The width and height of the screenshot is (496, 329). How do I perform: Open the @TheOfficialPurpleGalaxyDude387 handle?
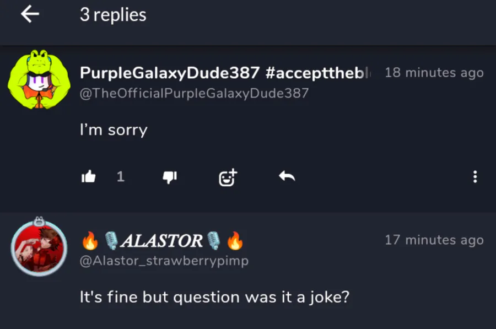[194, 93]
